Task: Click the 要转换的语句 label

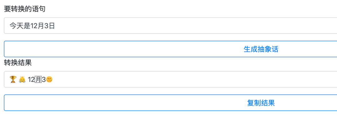Action: 25,9
